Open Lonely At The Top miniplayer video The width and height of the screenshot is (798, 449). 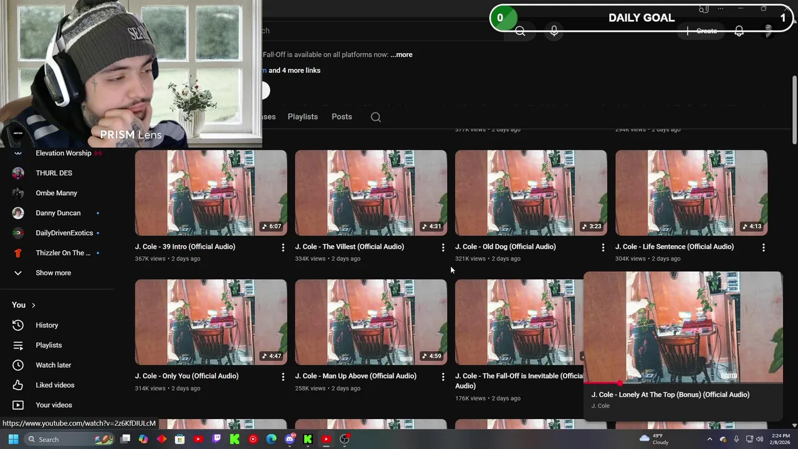(x=683, y=327)
